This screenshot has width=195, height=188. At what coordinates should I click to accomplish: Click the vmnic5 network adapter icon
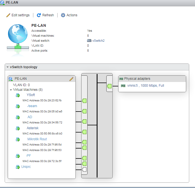point(123,86)
